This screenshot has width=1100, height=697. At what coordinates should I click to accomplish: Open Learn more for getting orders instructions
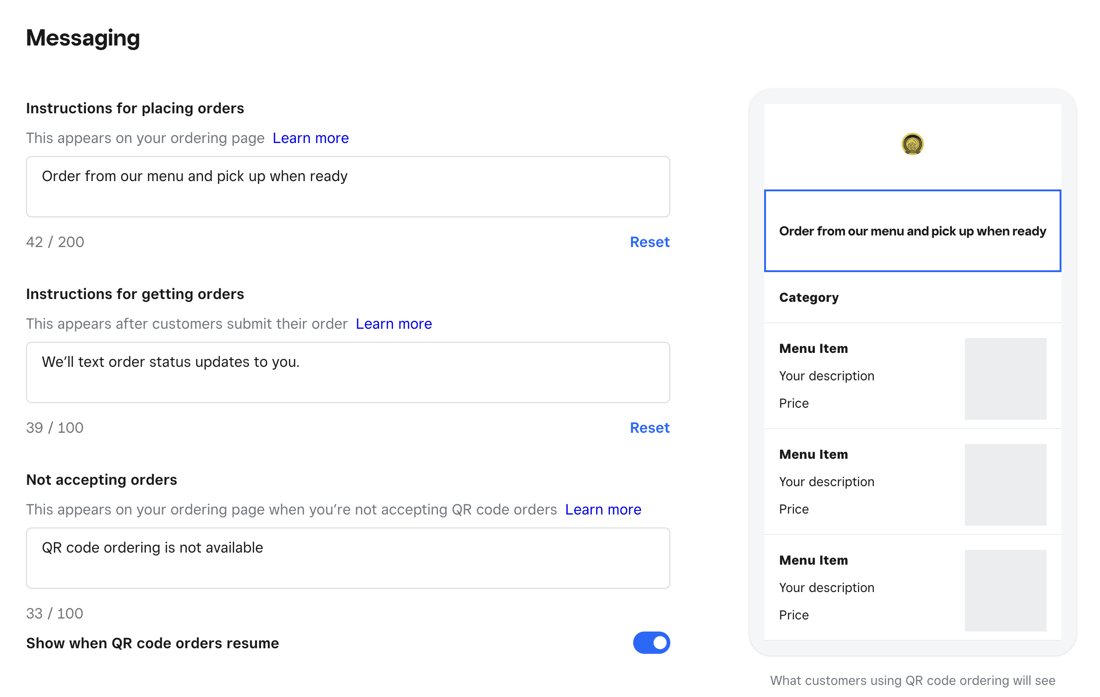click(x=393, y=324)
